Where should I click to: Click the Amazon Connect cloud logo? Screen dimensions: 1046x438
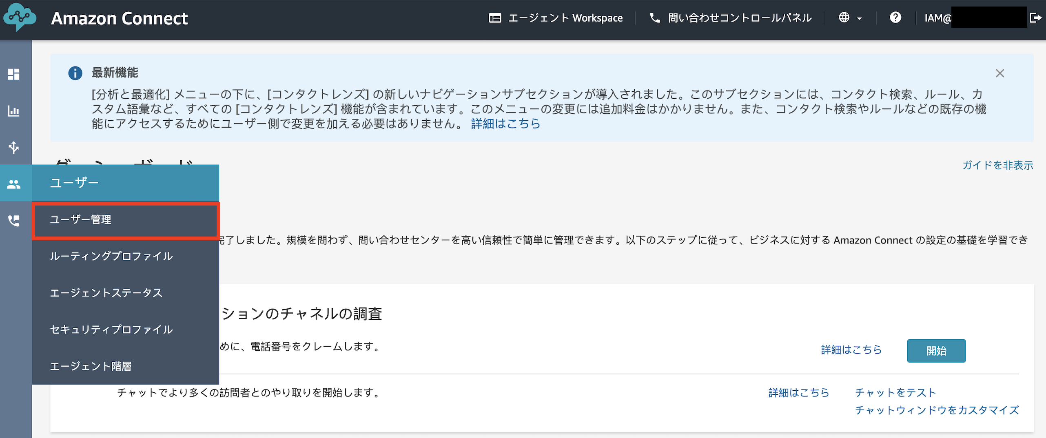[x=20, y=17]
